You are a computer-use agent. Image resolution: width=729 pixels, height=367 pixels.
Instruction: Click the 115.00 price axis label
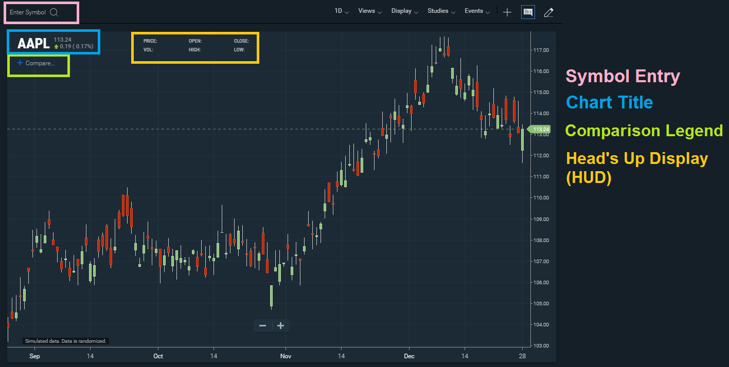pos(541,92)
